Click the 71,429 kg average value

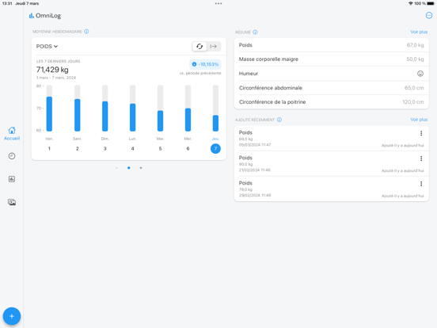[52, 70]
